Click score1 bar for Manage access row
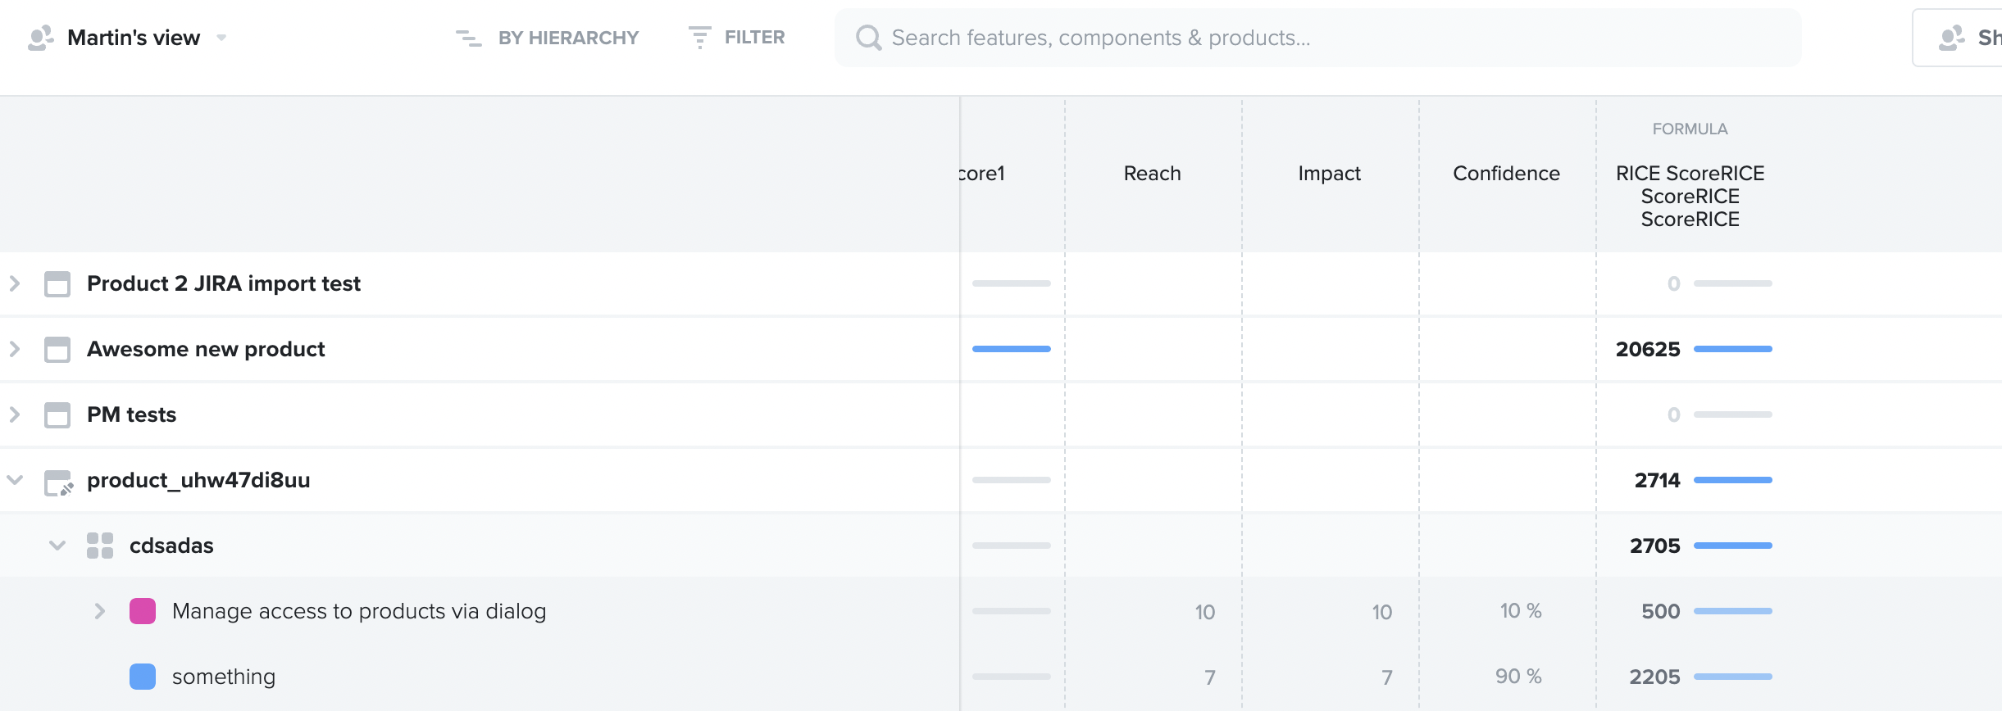 click(x=1011, y=611)
